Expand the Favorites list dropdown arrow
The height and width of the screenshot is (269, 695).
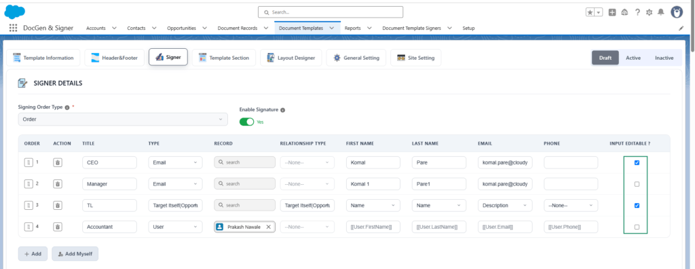[x=599, y=12]
